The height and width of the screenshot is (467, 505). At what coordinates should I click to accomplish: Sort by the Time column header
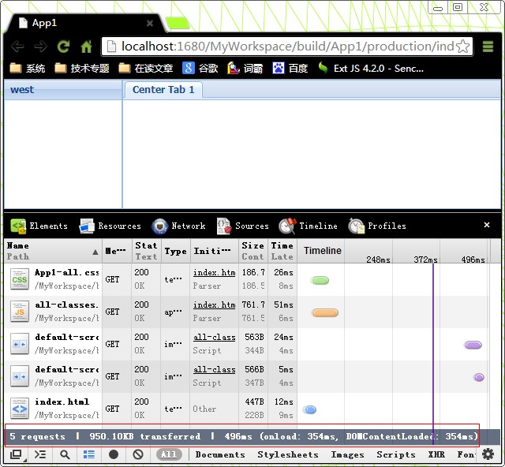point(282,251)
